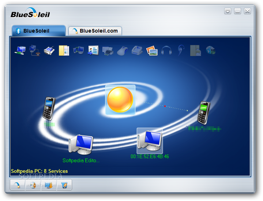Click the central yellow sun local device
The height and width of the screenshot is (201, 263).
120,100
